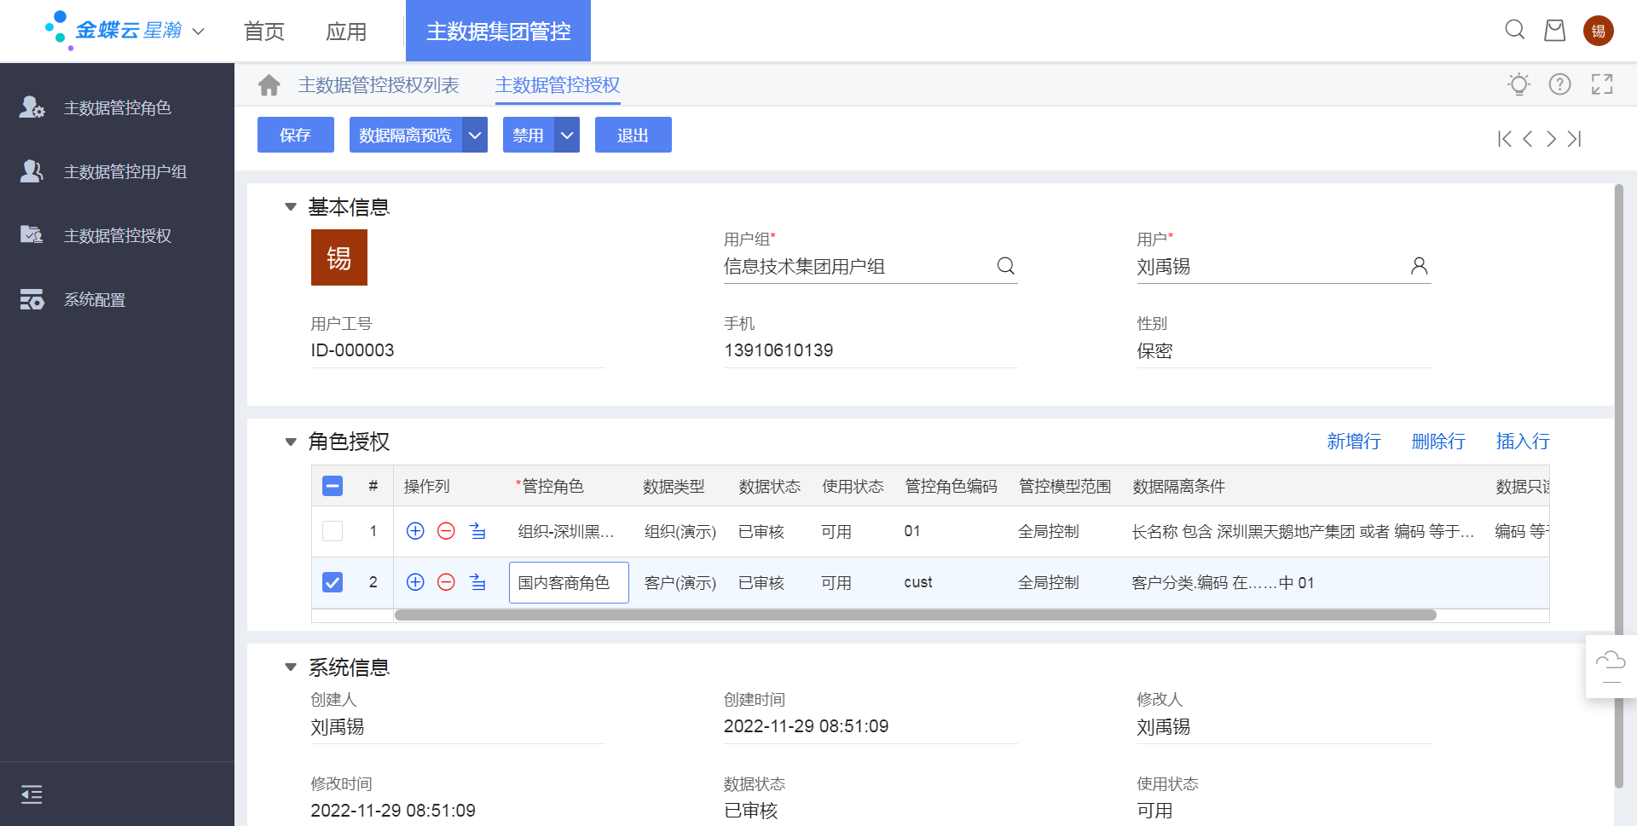The height and width of the screenshot is (826, 1637).
Task: Insert row icon in row 1
Action: (x=477, y=531)
